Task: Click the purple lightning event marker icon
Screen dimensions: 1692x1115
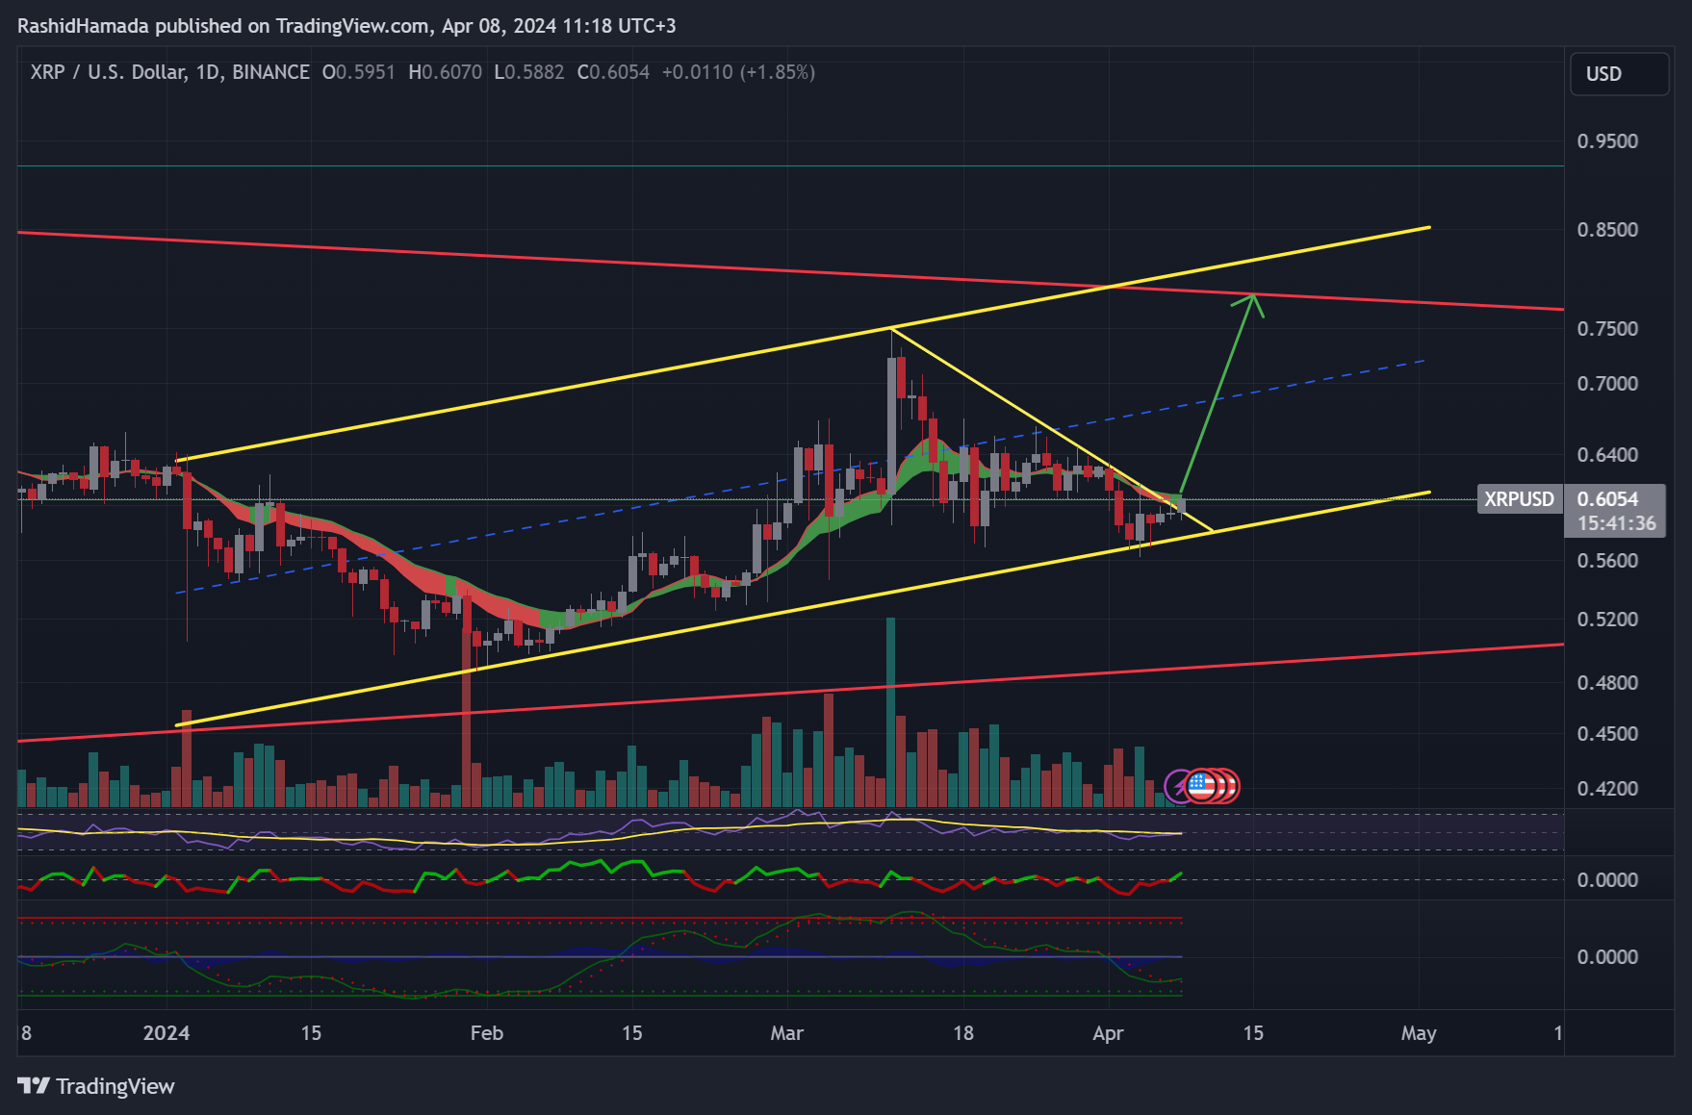Action: pyautogui.click(x=1178, y=787)
